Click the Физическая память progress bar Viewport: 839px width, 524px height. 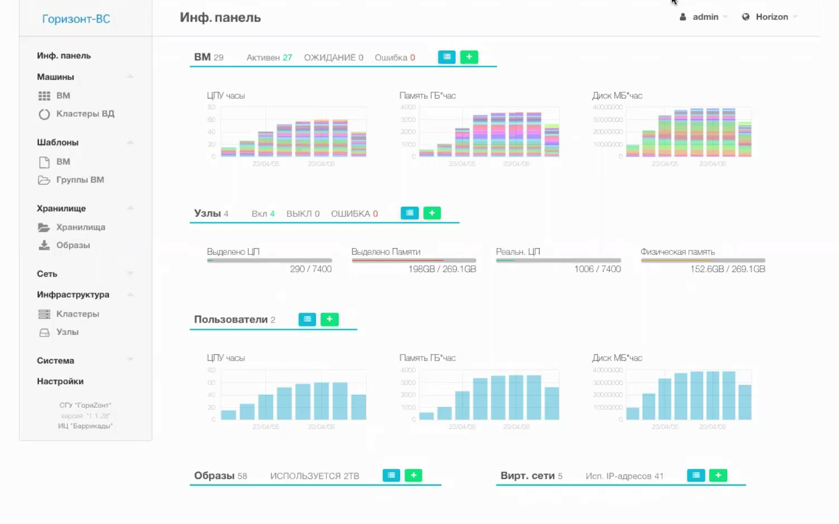[x=703, y=260]
